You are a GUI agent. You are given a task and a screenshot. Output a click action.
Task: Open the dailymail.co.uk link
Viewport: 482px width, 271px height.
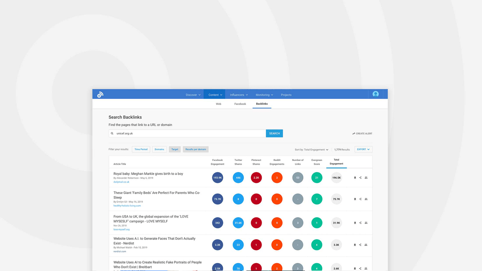click(x=121, y=182)
